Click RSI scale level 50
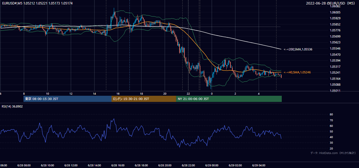Image resolution: width=359 pixels, height=168 pixels. pyautogui.click(x=331, y=131)
